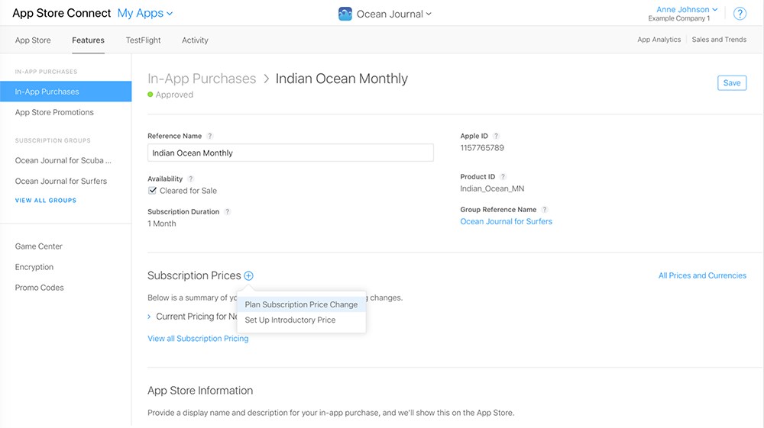Click the Apple ID value 1157765789
Viewport: 764px width, 428px height.
click(x=482, y=148)
